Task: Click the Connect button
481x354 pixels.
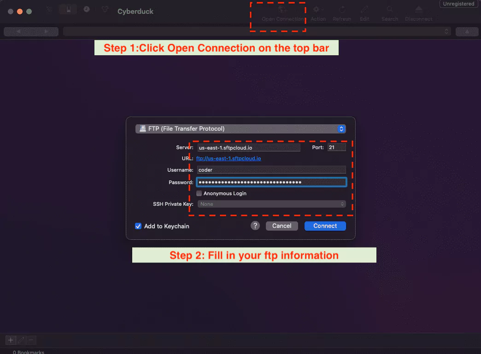Action: (325, 226)
